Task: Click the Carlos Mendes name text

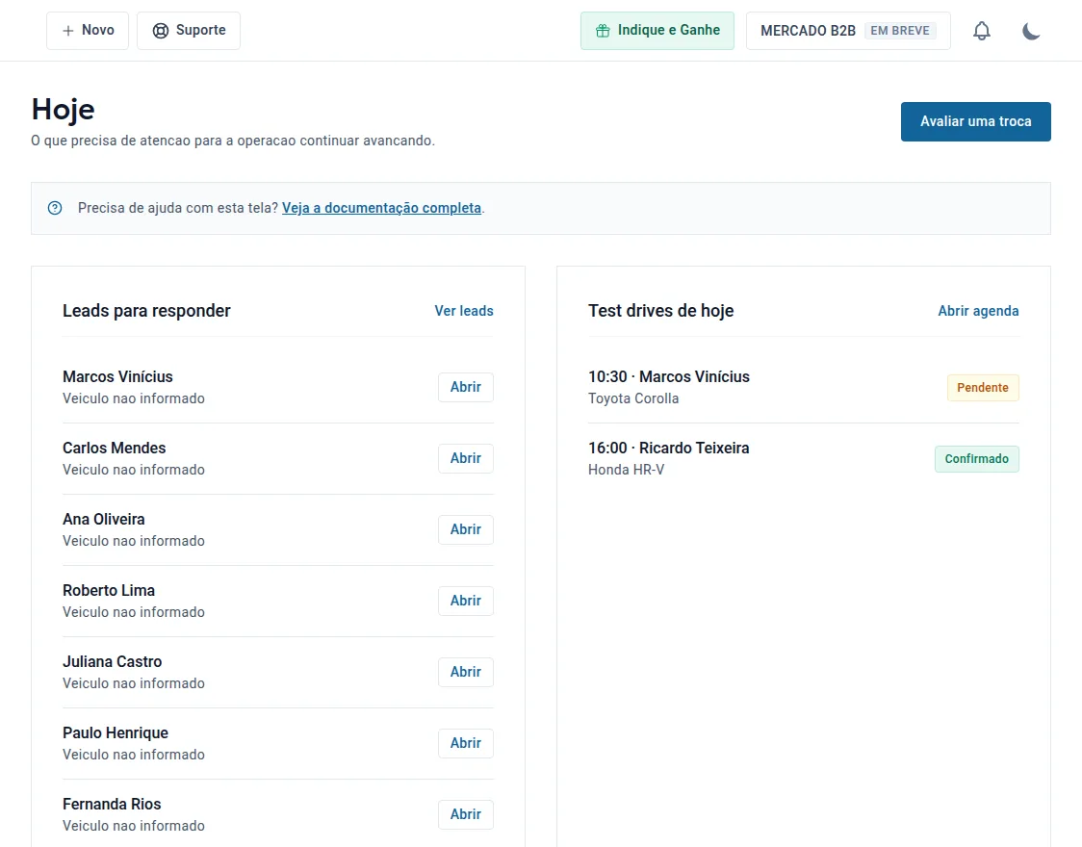Action: 114,448
